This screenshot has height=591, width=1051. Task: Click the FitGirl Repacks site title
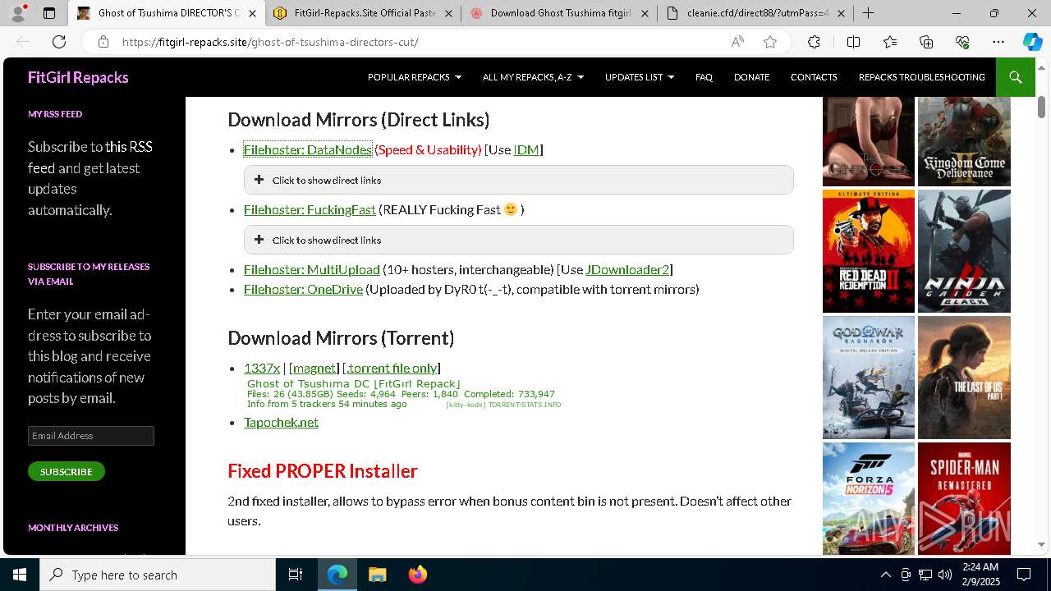tap(78, 77)
